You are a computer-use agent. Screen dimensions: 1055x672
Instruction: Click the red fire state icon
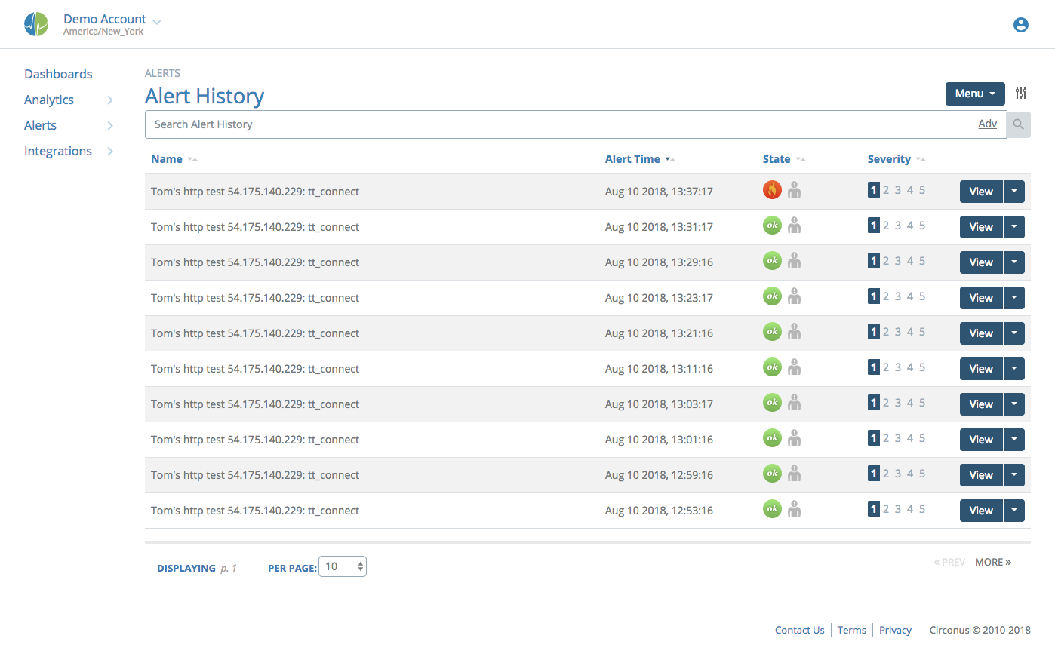pyautogui.click(x=771, y=190)
